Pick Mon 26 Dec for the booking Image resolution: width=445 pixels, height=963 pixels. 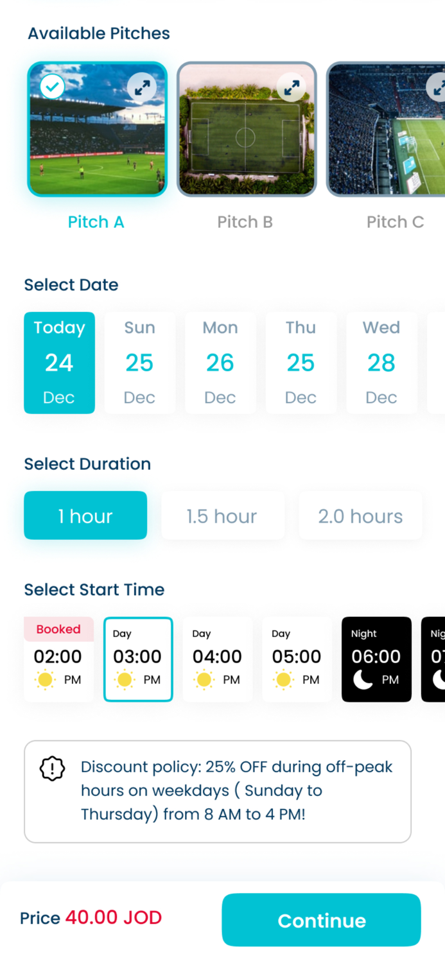220,363
